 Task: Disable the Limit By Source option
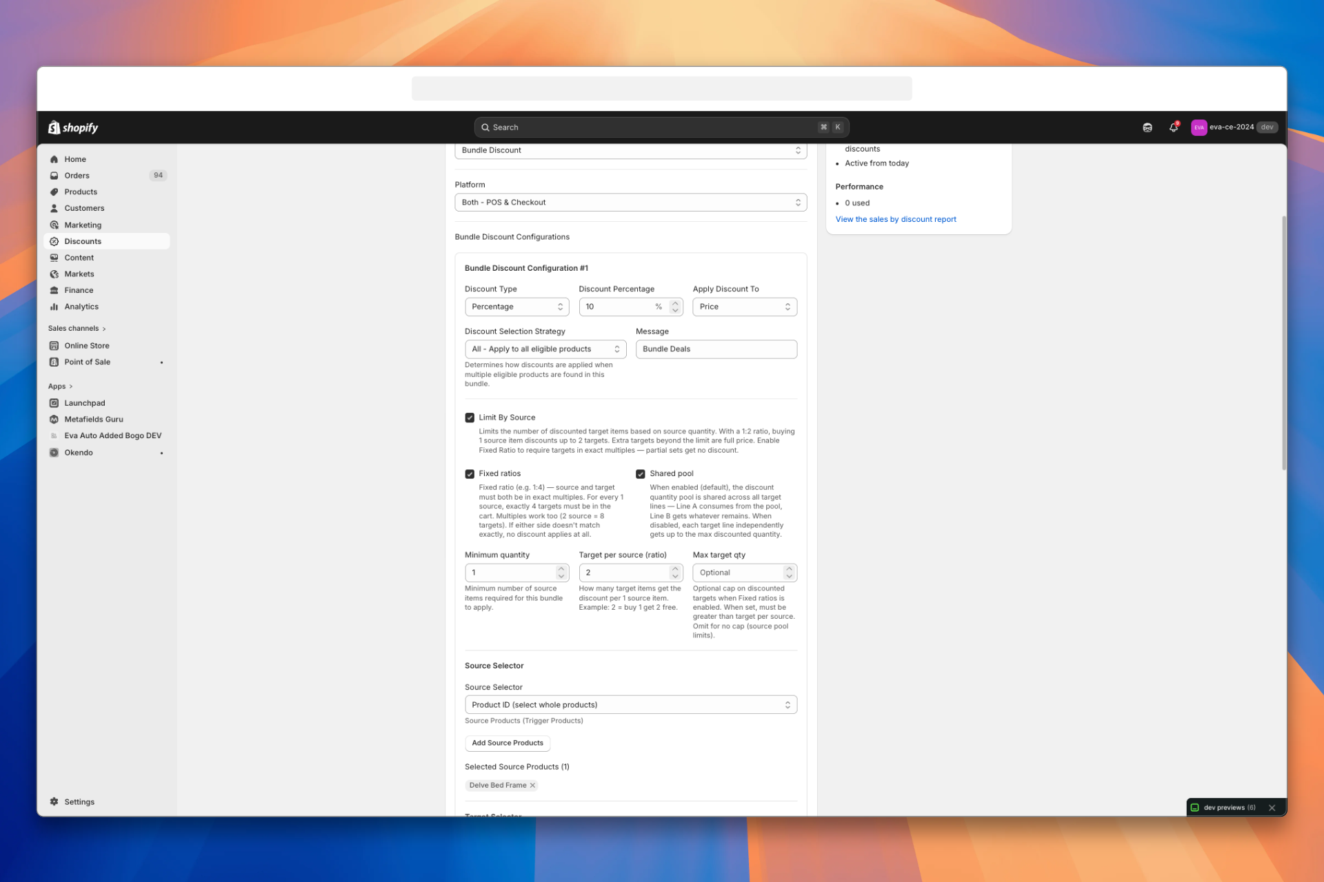coord(470,417)
